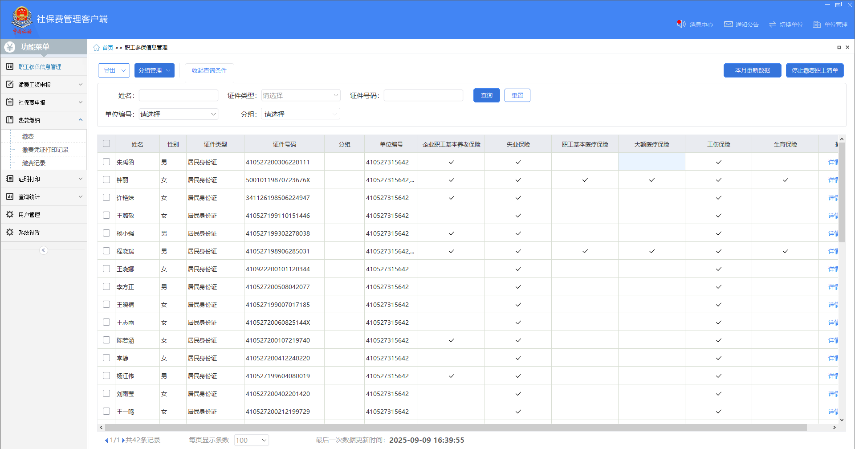Switch to the 收起查询条件 tab

[x=209, y=70]
